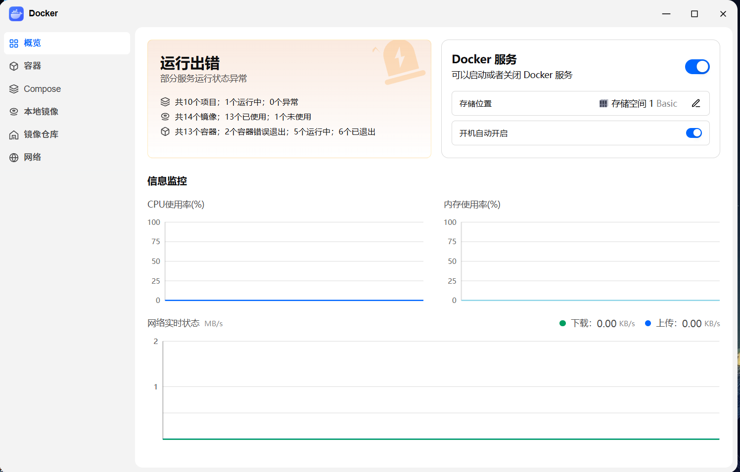Click the blue 上传 legend dot
740x472 pixels.
648,323
